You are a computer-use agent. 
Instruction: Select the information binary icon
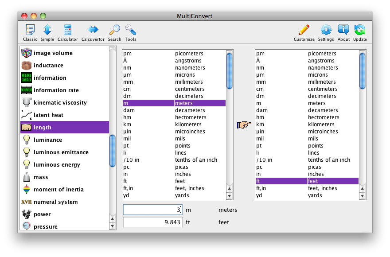point(27,78)
